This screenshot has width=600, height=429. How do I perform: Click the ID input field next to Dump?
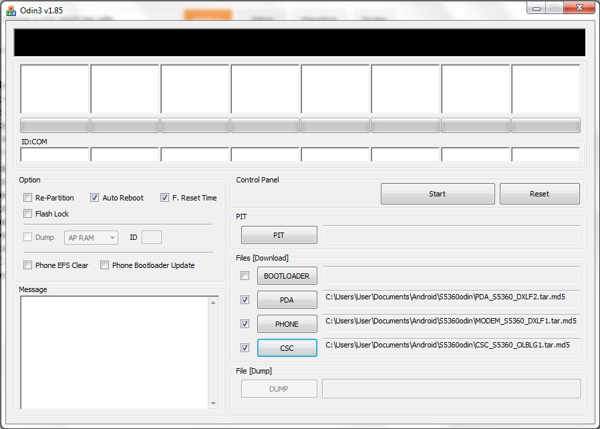(152, 237)
